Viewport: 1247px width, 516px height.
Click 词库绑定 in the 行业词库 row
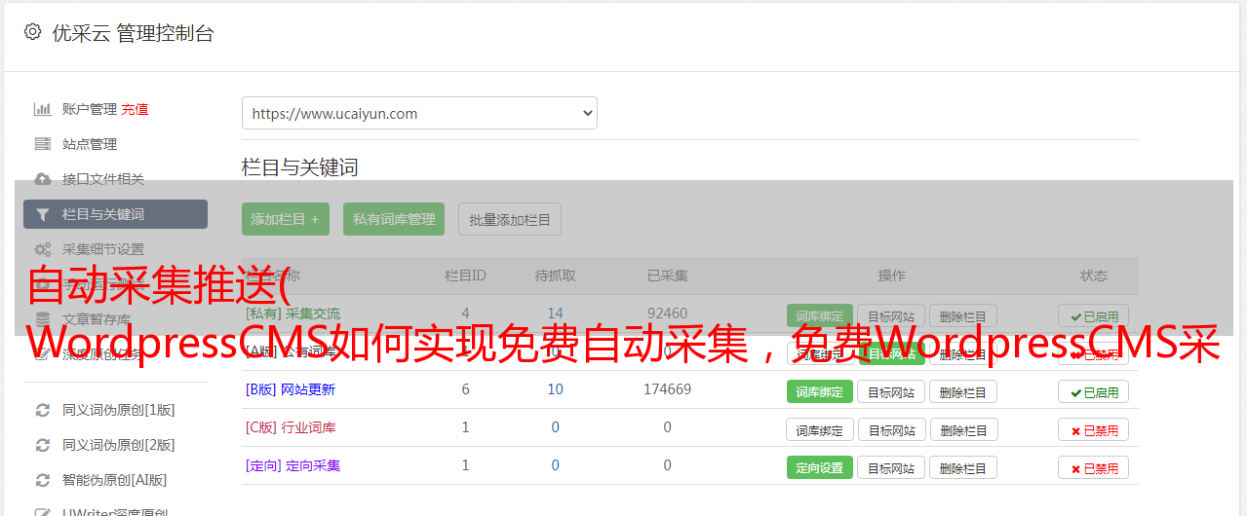(820, 429)
